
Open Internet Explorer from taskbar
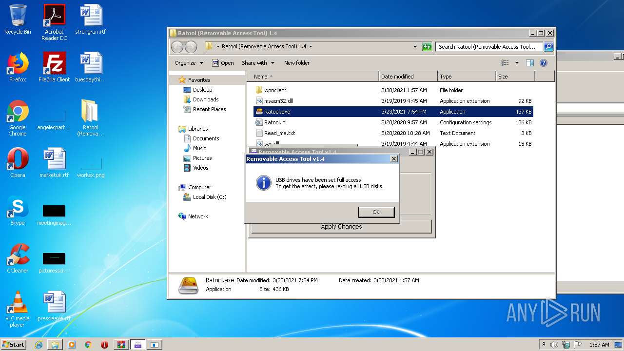[x=39, y=345]
